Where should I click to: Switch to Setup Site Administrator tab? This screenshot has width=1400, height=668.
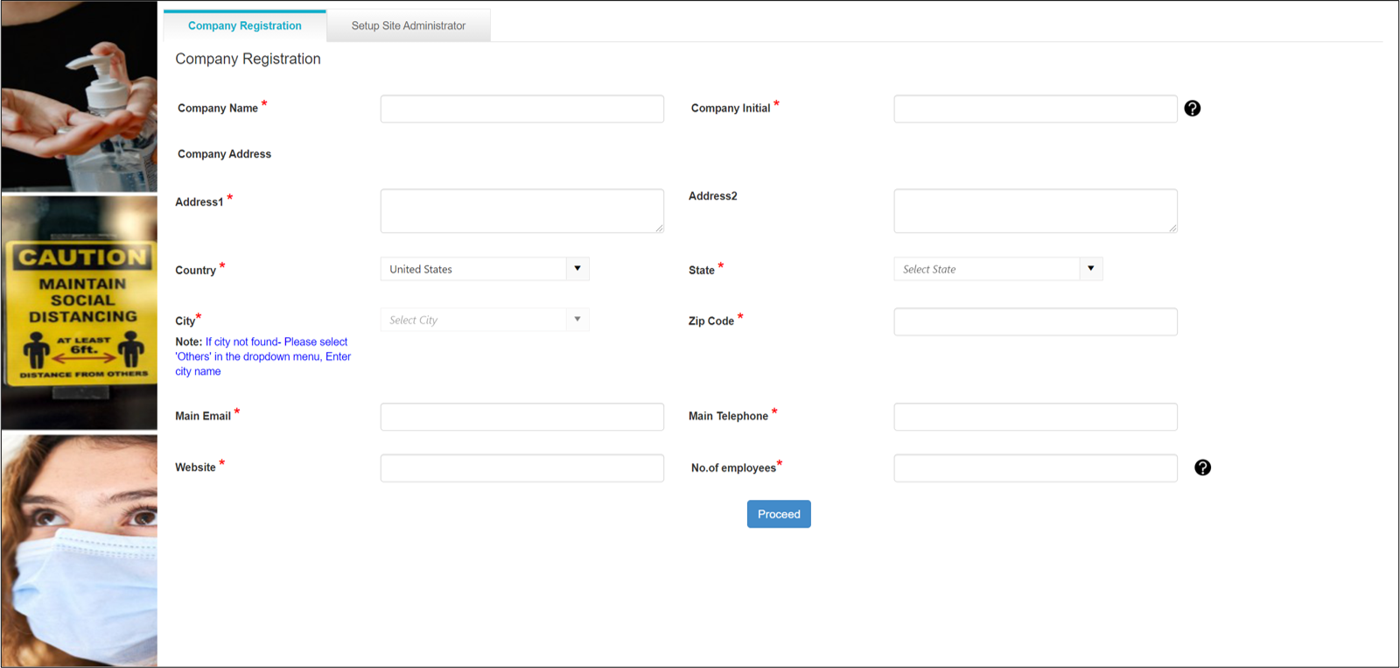[409, 25]
